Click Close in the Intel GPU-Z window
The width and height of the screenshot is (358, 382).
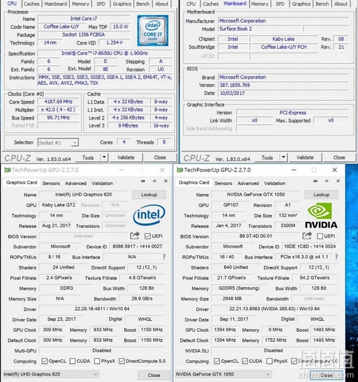[x=154, y=375]
